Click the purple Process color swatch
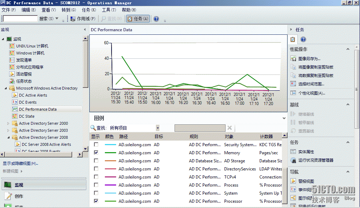 point(110,185)
